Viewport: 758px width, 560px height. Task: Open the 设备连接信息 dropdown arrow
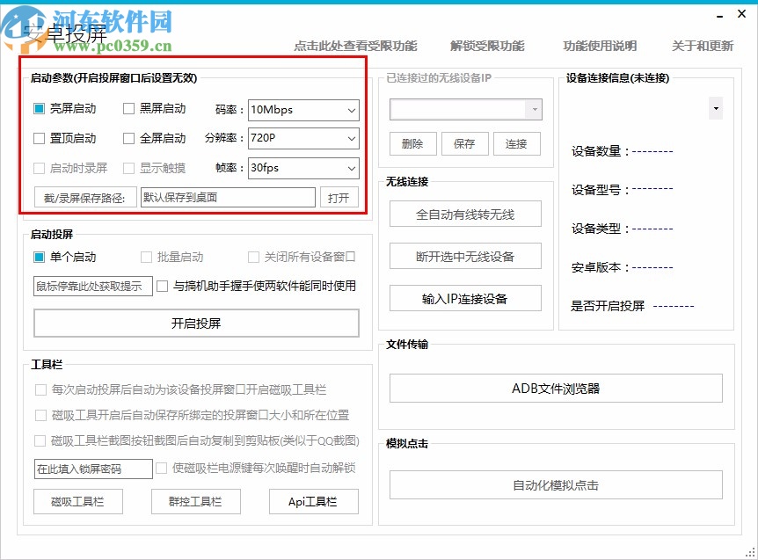click(715, 107)
